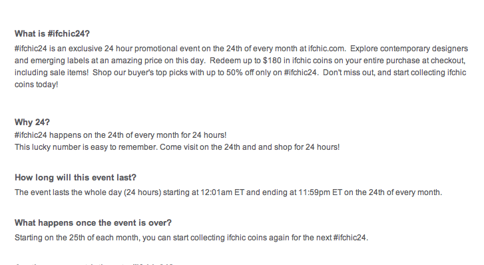Click 'How long will this event last?' heading
Screen dimensions: 484x265
[x=76, y=178]
